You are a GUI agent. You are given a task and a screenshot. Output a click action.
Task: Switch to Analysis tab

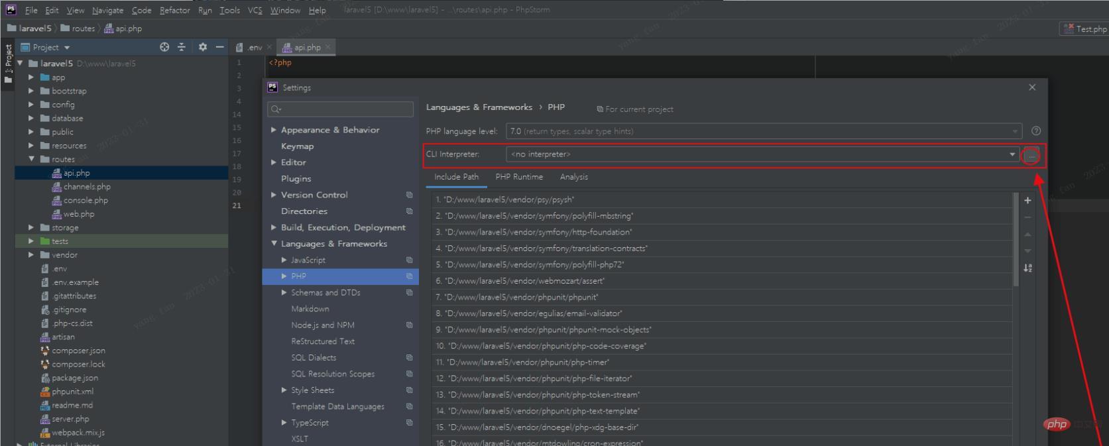574,177
